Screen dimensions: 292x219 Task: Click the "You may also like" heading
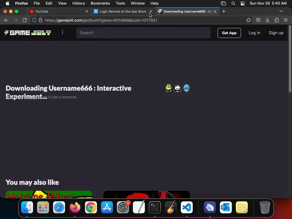pyautogui.click(x=32, y=182)
